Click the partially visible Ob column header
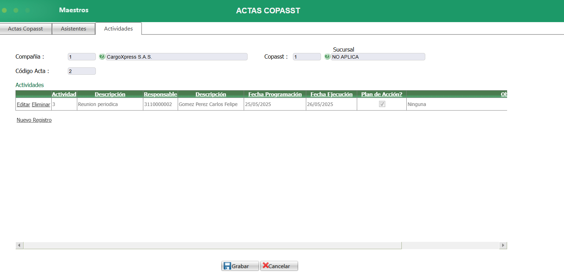 pos(504,94)
